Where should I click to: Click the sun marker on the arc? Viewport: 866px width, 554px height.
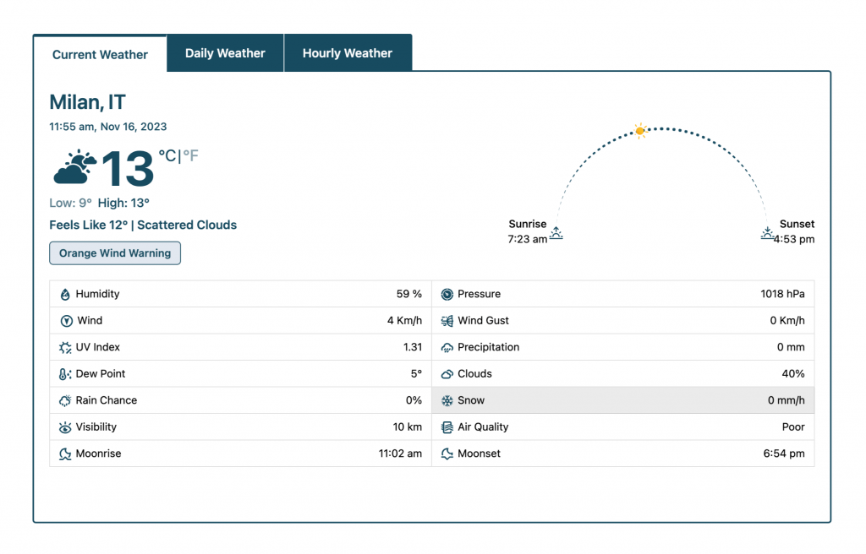pos(640,130)
